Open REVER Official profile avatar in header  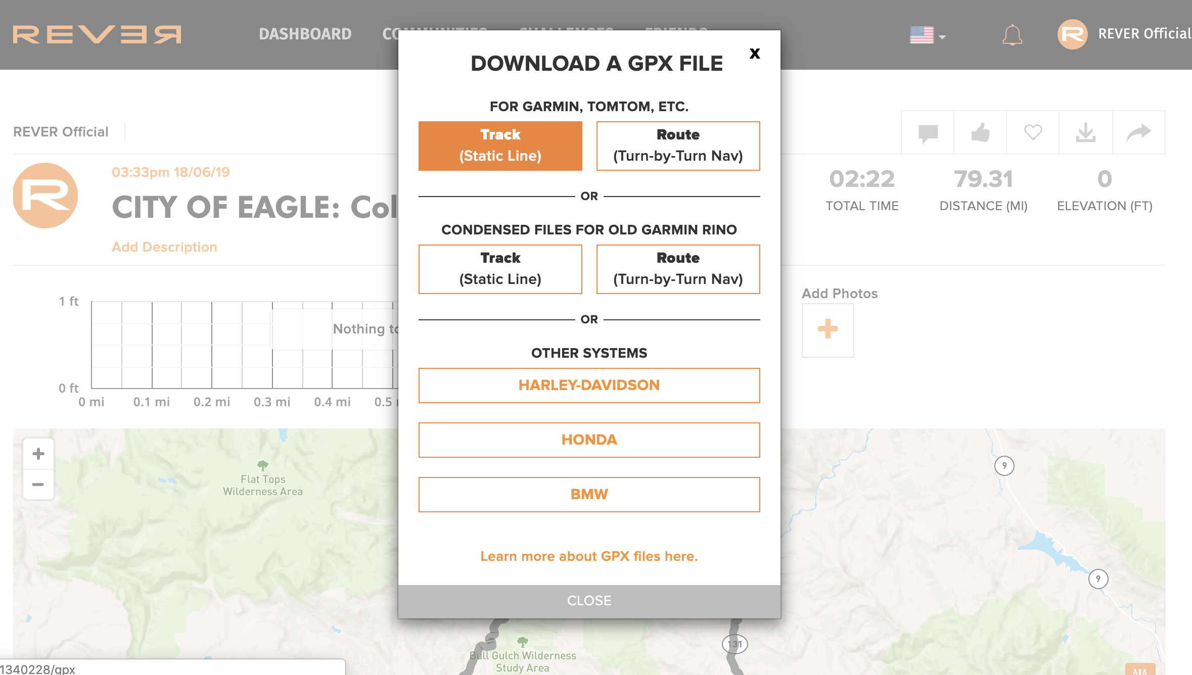(x=1073, y=34)
